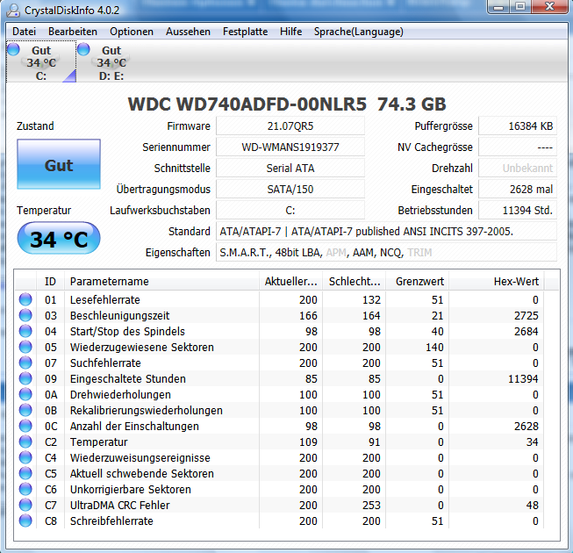Click status orb for Start/Stop des Spindels
573x553 pixels.
(x=25, y=331)
